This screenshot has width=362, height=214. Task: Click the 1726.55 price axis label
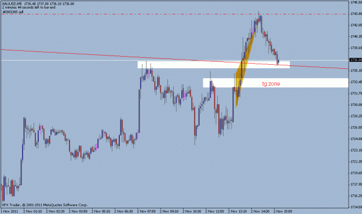pos(356,127)
